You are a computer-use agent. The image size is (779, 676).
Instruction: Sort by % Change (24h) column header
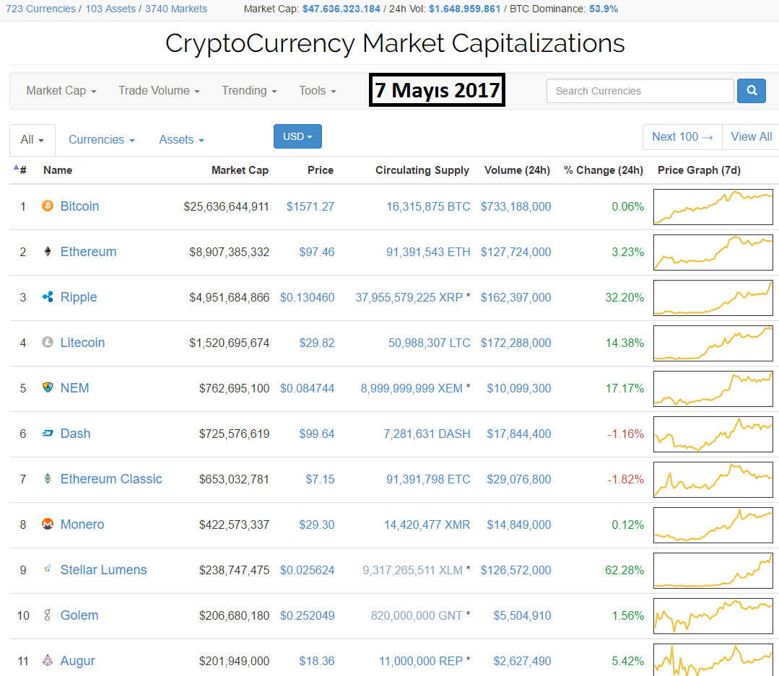[x=604, y=170]
